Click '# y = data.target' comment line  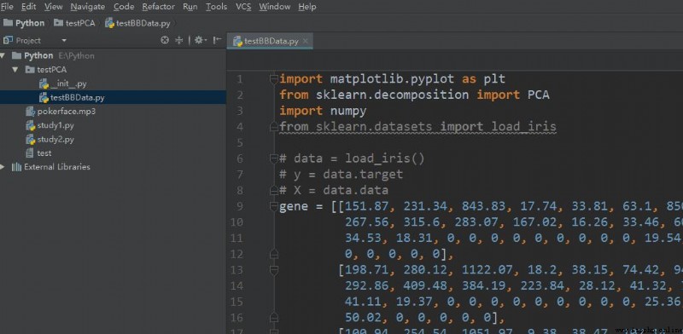(x=341, y=175)
